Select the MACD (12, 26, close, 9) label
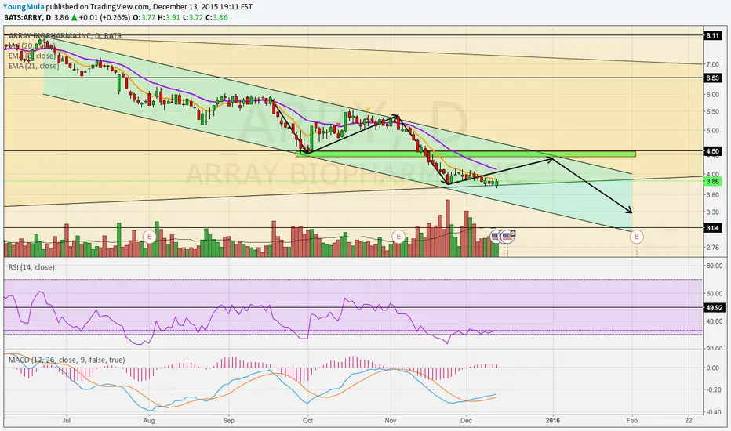Viewport: 731px width, 431px height. (x=67, y=360)
